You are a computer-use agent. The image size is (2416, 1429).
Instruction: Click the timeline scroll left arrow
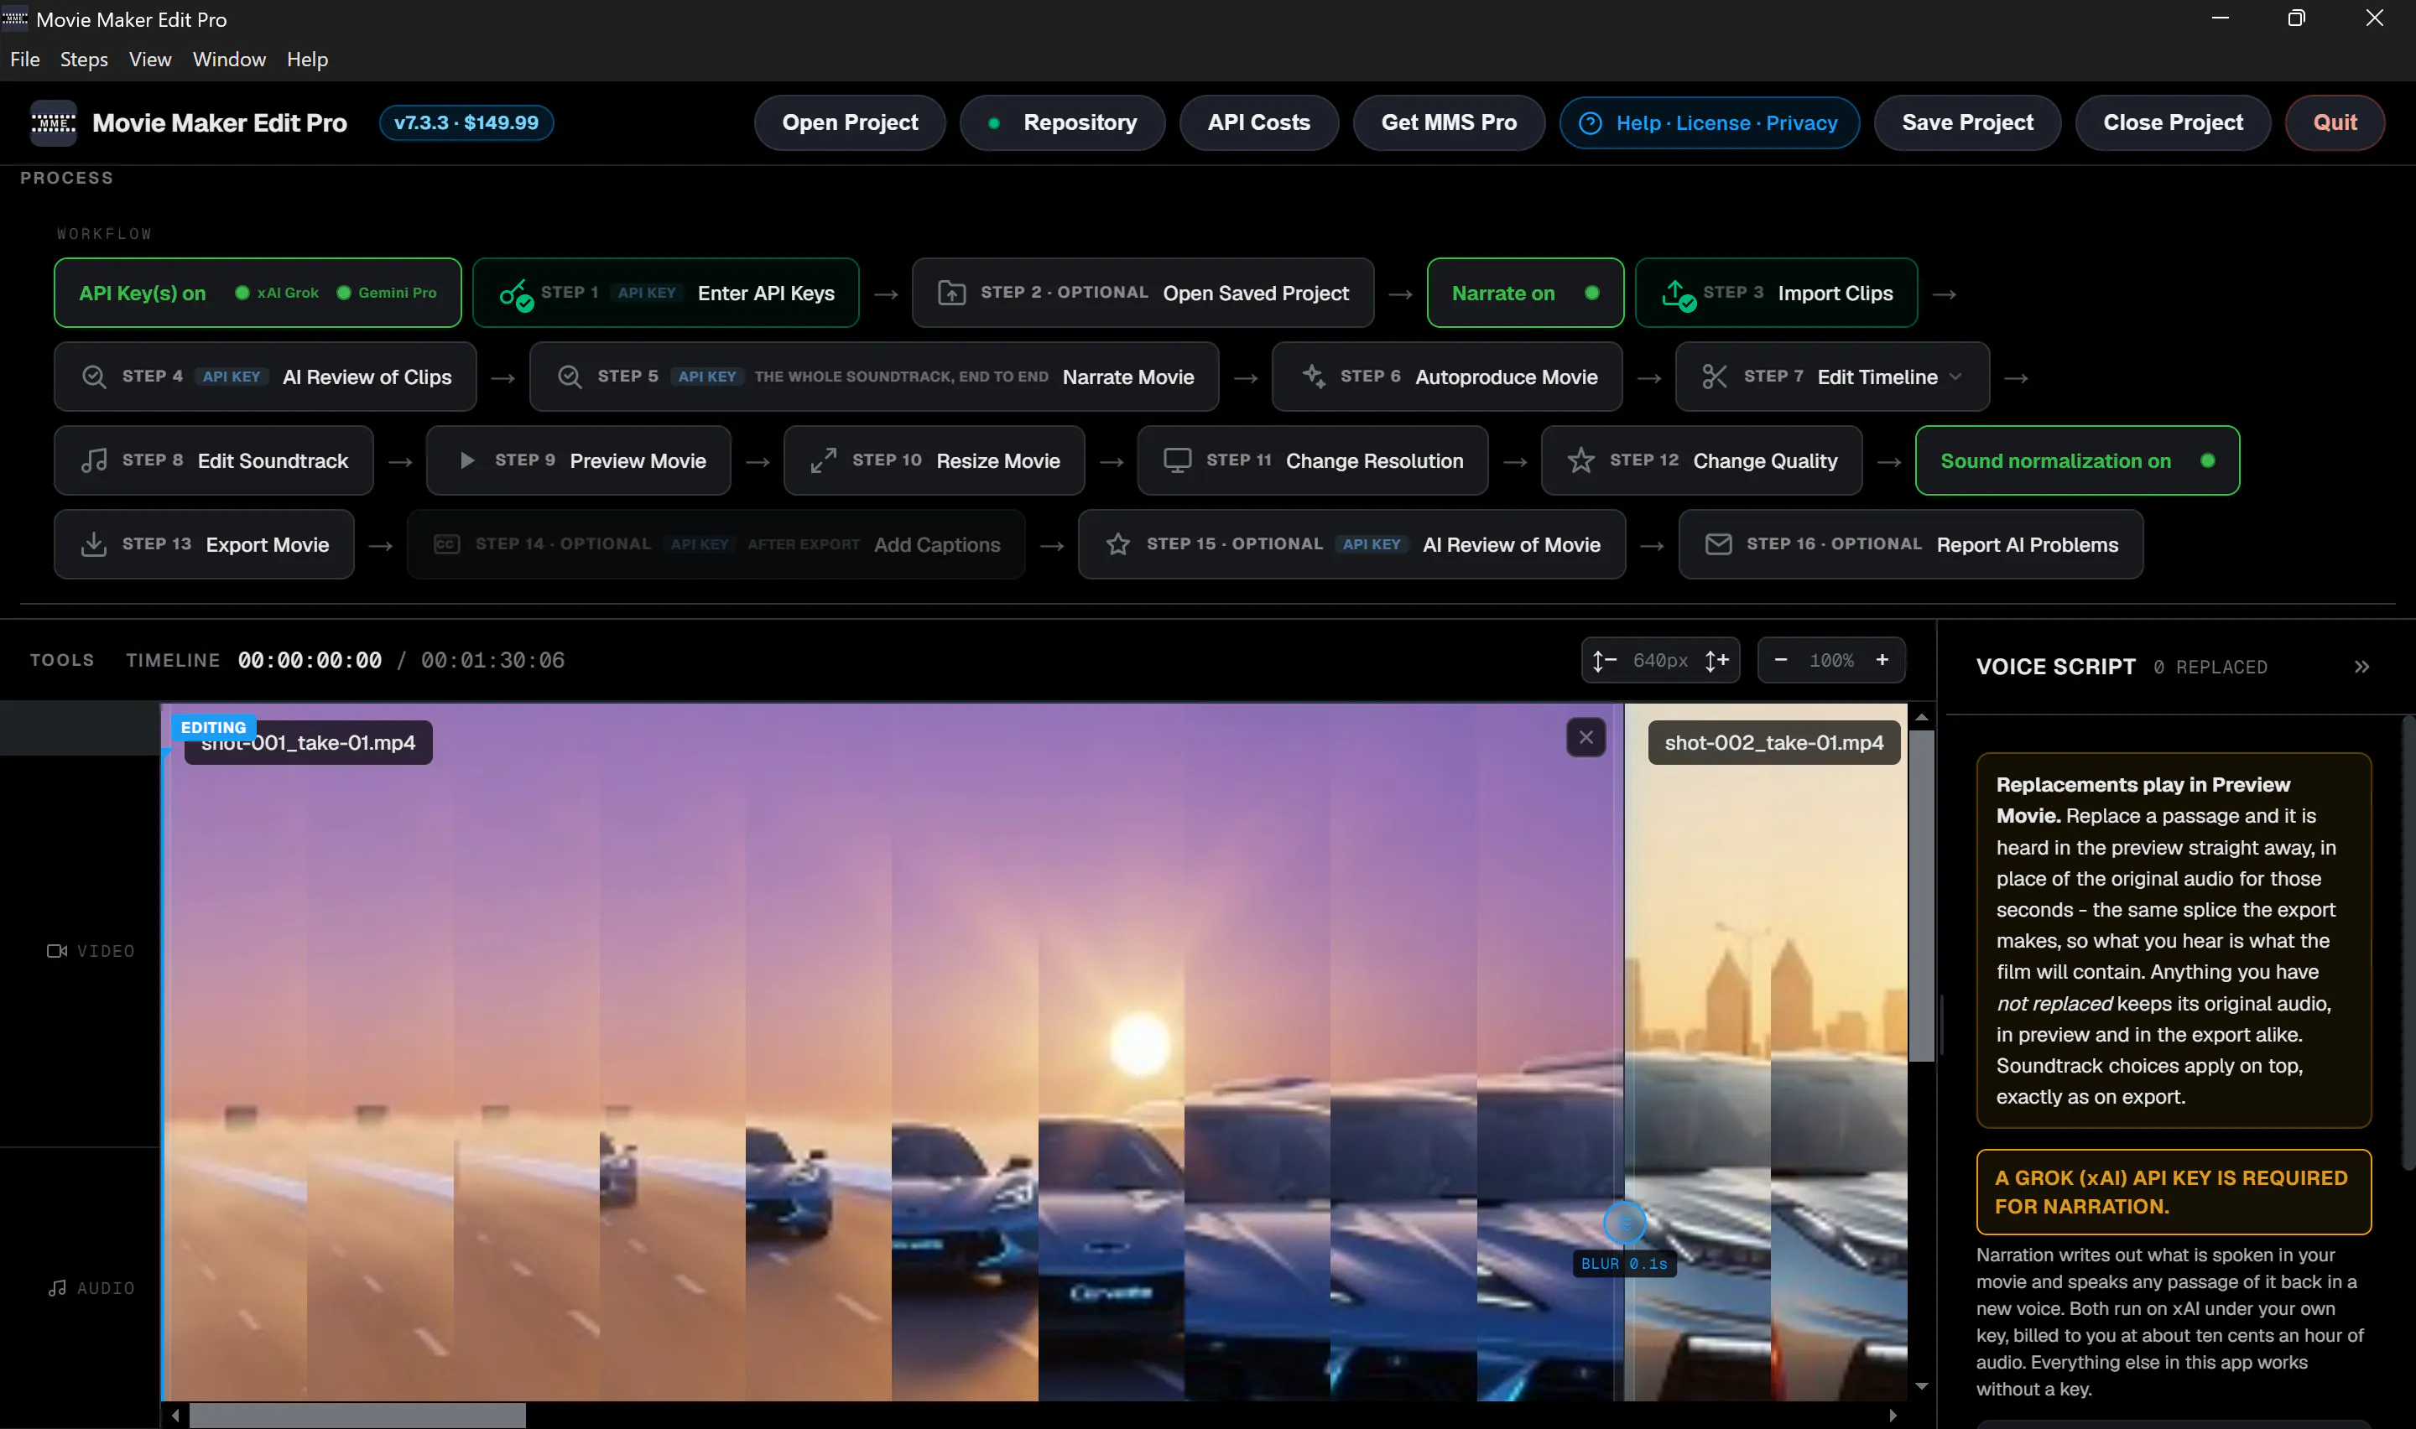point(174,1415)
